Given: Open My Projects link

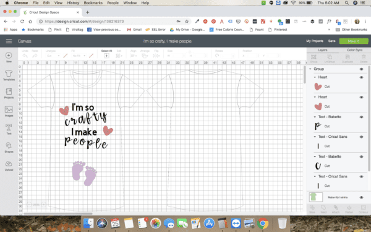Looking at the screenshot, I should [315, 41].
